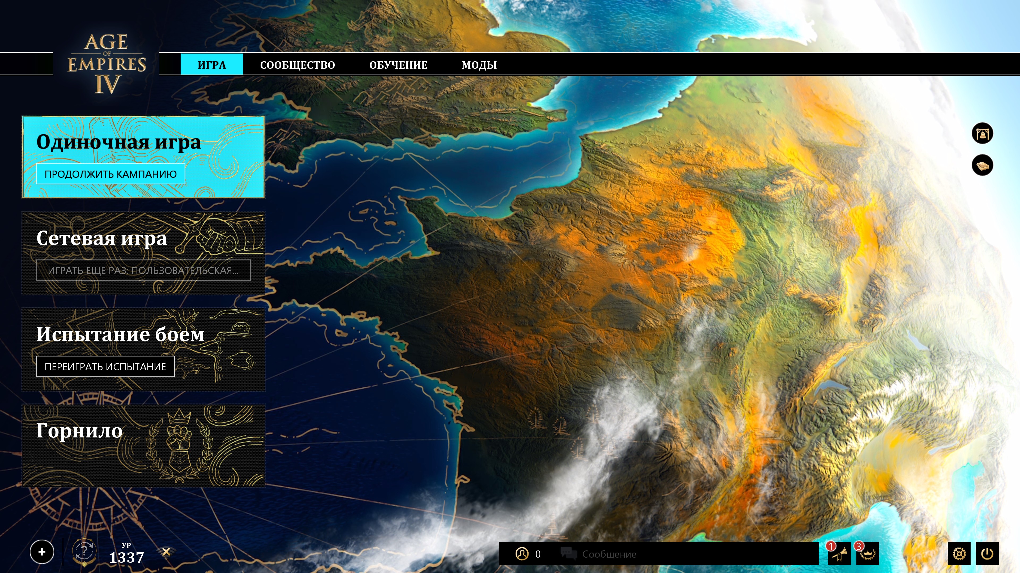Click the offline connection status icon
The image size is (1020, 573).
point(166,552)
